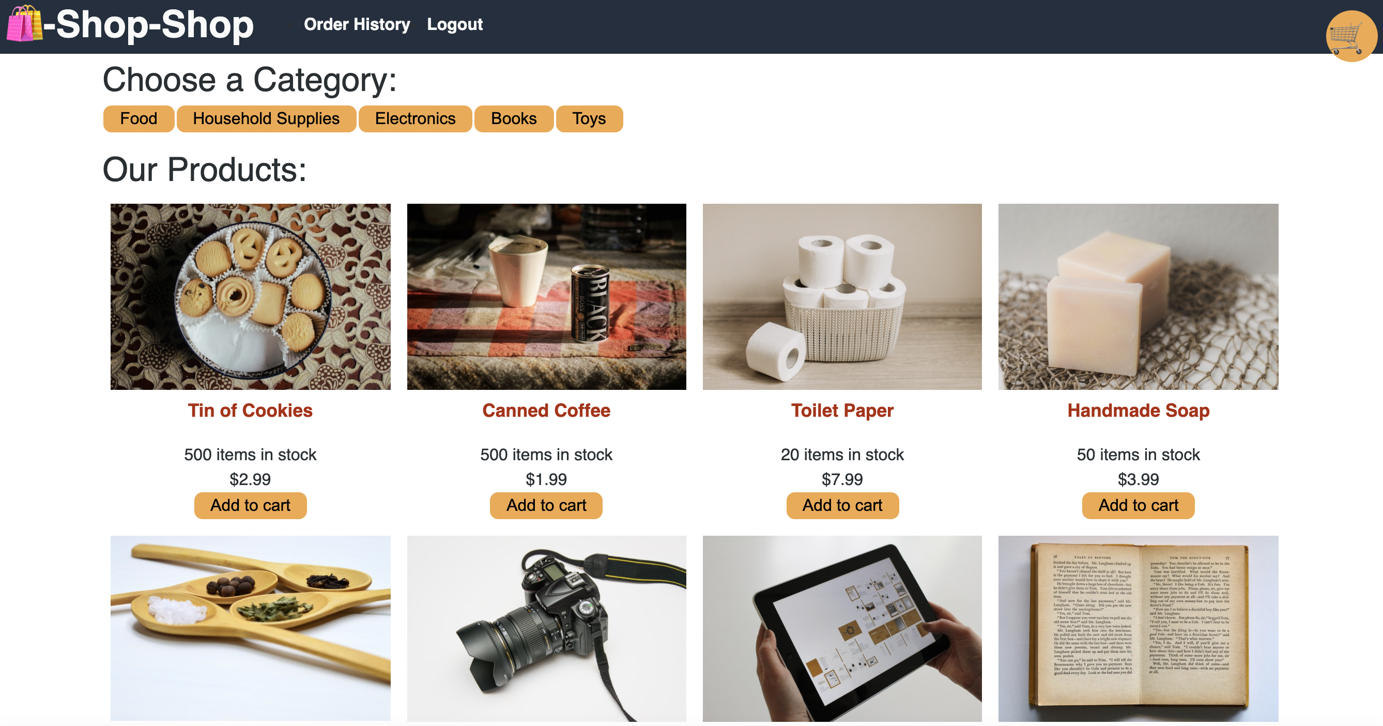This screenshot has height=726, width=1383.
Task: Choose the Electronics category
Action: tap(415, 118)
